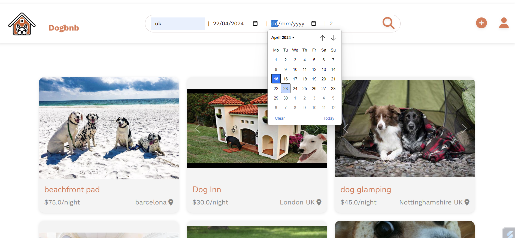Screen dimensions: 515x238
Task: Click the orange search magnifier icon
Action: click(388, 23)
